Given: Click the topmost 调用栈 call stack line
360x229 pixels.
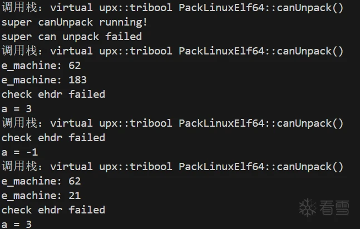Looking at the screenshot, I should click(172, 8).
